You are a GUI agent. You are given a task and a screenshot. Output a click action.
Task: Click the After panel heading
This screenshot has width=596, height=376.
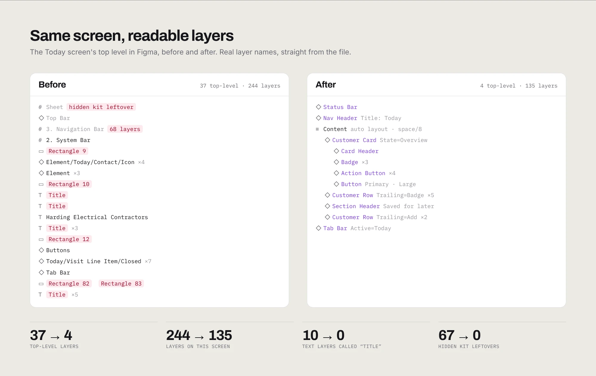point(326,85)
